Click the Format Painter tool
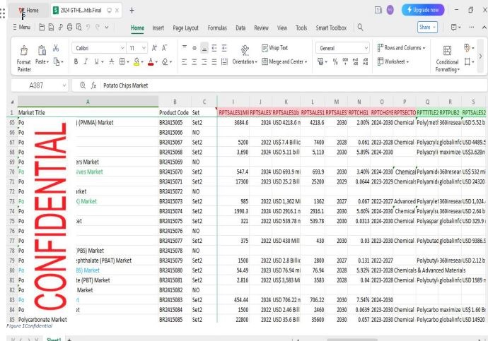 point(23,58)
